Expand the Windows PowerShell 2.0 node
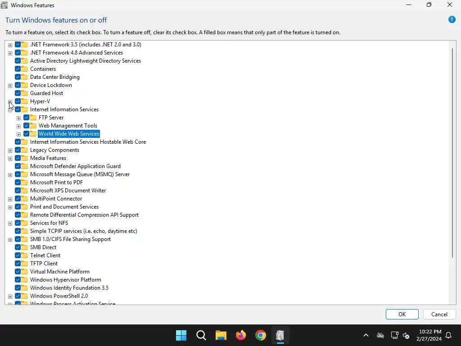Screen dimensions: 461x346 click(x=10, y=296)
